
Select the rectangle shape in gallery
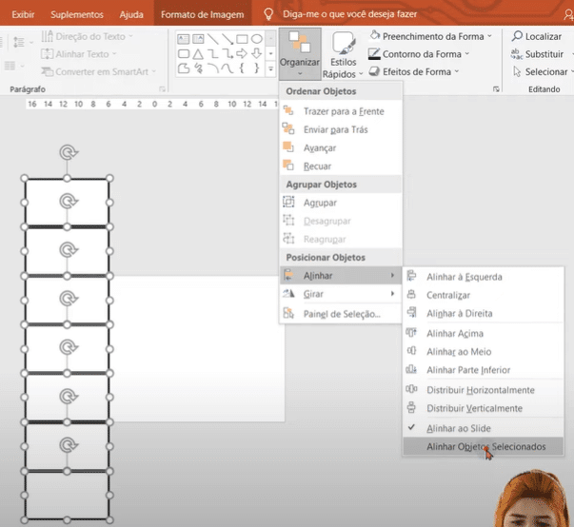click(242, 39)
